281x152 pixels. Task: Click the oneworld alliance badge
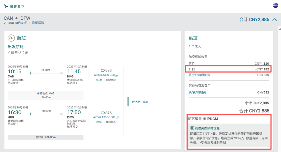tap(275, 5)
